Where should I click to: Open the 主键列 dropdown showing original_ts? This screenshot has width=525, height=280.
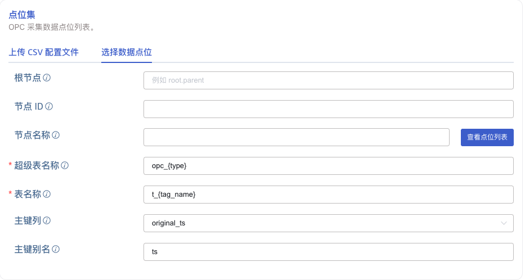click(321, 223)
